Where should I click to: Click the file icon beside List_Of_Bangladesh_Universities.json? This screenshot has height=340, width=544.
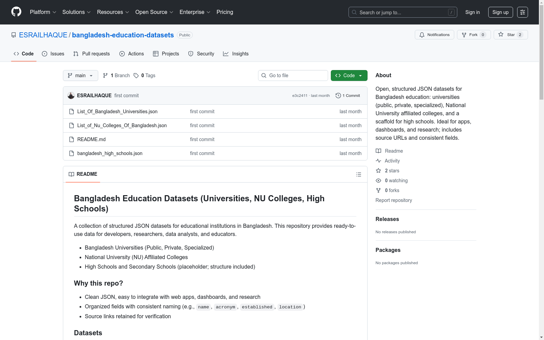coord(71,112)
